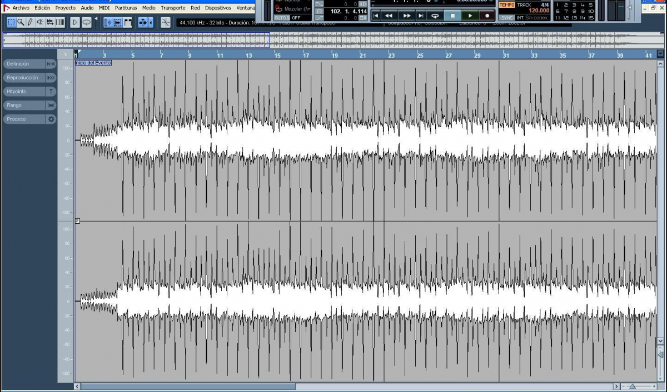Jump to marker 1 in transport
This screenshot has width=667, height=392.
coord(558,5)
